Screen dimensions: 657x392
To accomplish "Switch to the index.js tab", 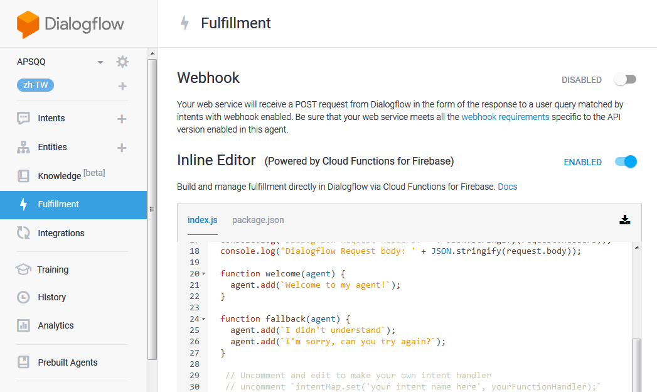I will click(x=203, y=220).
